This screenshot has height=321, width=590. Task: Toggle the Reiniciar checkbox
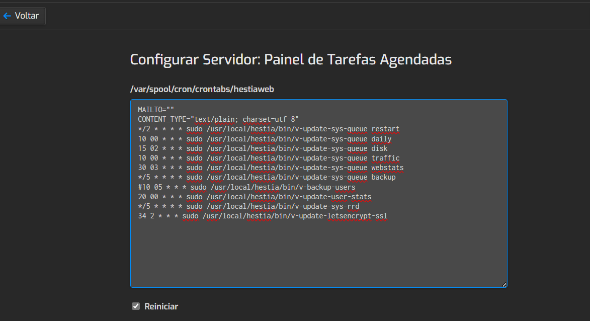pyautogui.click(x=136, y=306)
